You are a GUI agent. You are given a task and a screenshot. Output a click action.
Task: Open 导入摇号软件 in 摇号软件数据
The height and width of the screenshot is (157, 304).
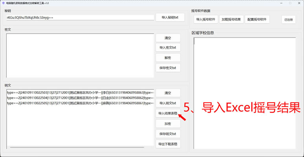[206, 19]
